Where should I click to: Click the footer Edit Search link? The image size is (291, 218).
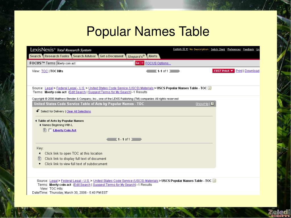pyautogui.click(x=82, y=185)
